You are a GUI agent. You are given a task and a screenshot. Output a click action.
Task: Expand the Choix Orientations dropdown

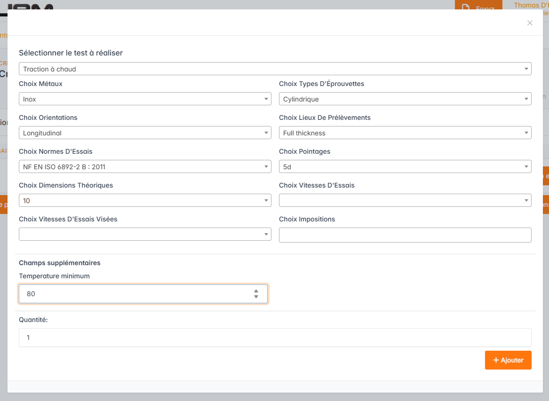pyautogui.click(x=145, y=133)
